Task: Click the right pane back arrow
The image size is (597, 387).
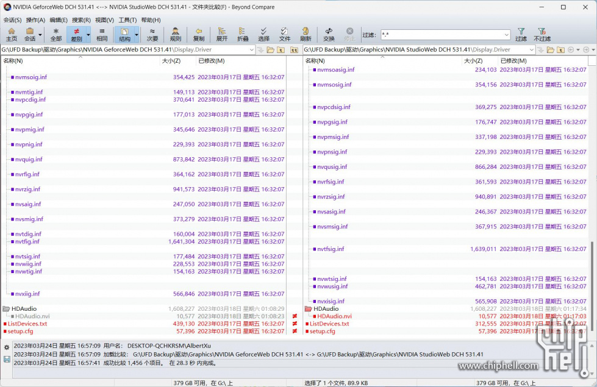Action: click(x=571, y=50)
